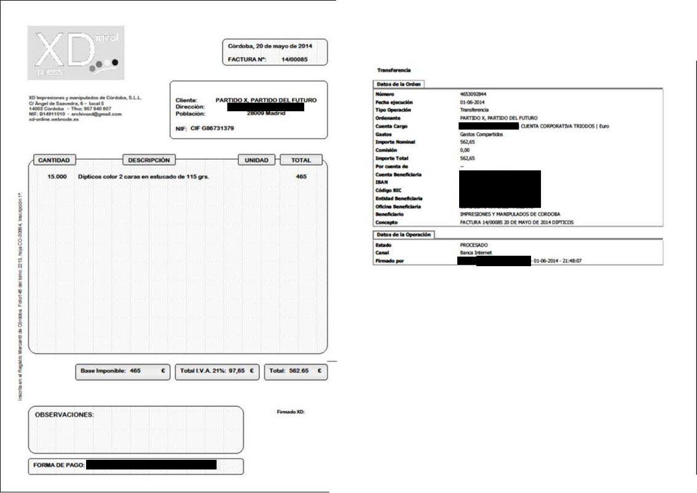This screenshot has width=697, height=493.
Task: Click the 'IBAN' label
Action: (382, 183)
